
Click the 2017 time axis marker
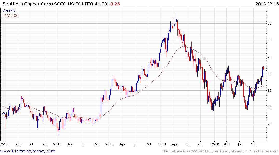tap(110, 144)
